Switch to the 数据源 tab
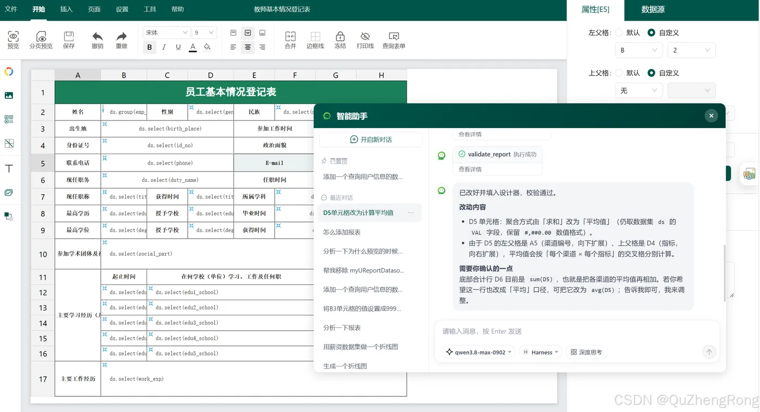 tap(653, 10)
